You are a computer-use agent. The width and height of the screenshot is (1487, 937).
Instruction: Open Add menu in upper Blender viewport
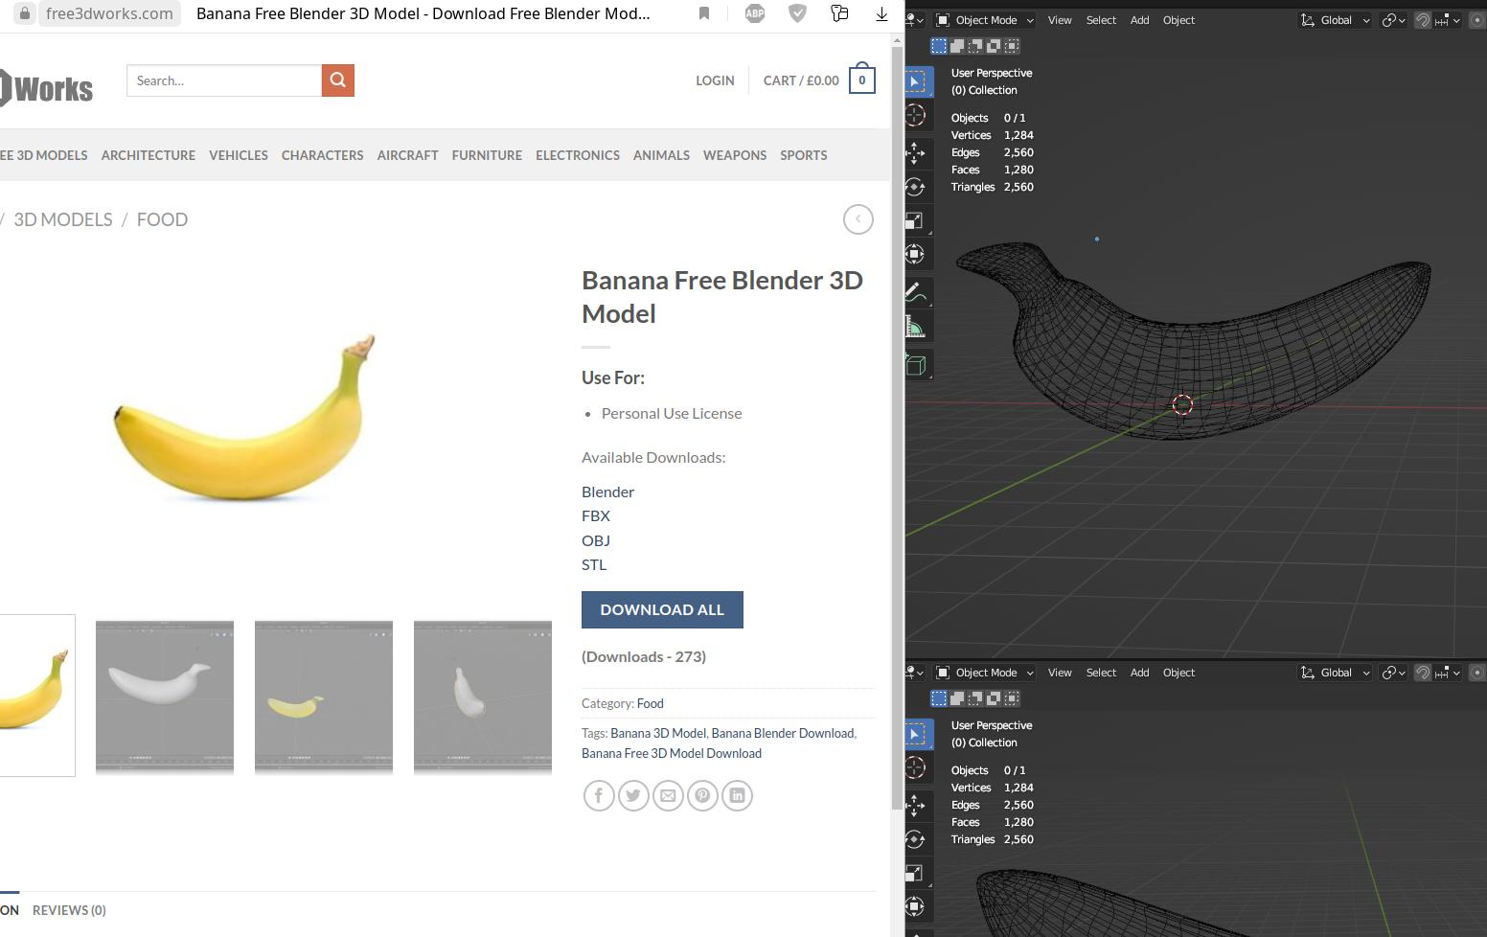click(1139, 20)
